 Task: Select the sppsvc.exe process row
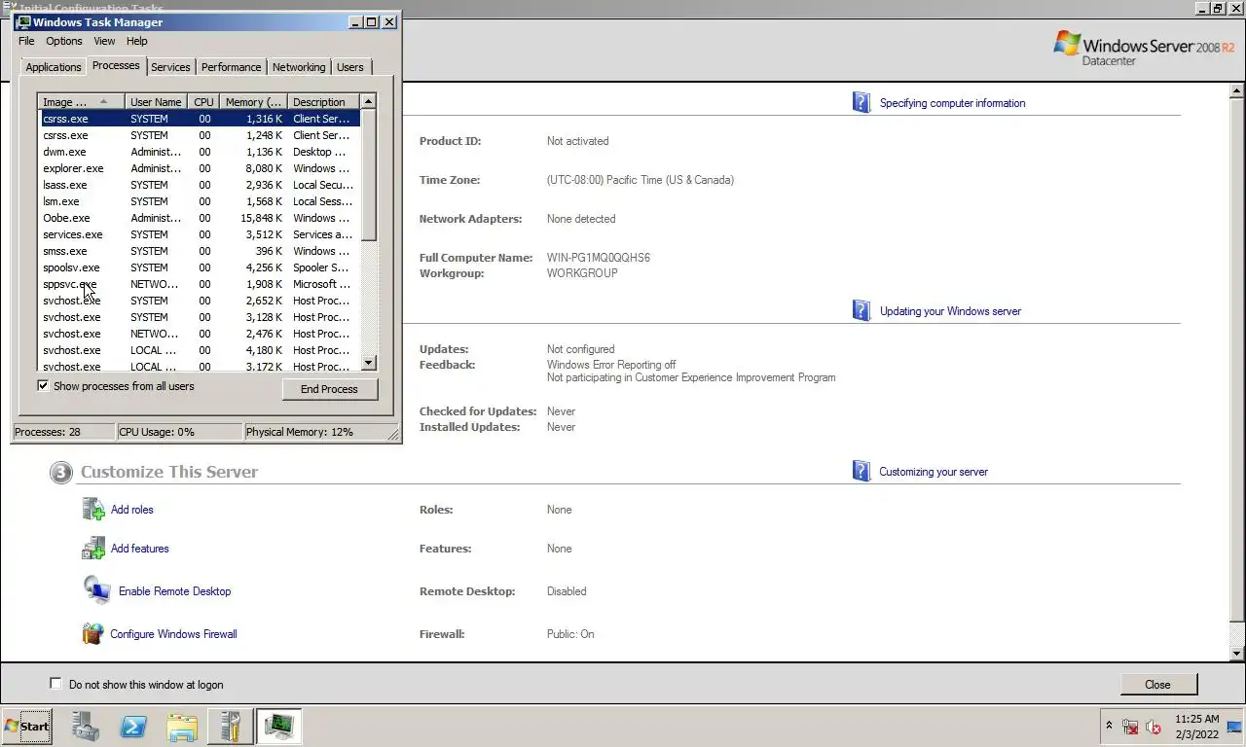pos(200,284)
